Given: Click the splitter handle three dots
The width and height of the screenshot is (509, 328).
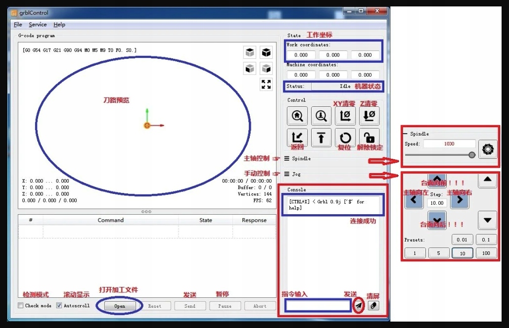Looking at the screenshot, I should pos(146,211).
